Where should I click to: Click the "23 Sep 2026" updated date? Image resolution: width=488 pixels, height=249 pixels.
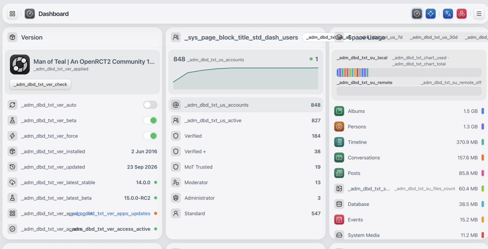click(142, 167)
